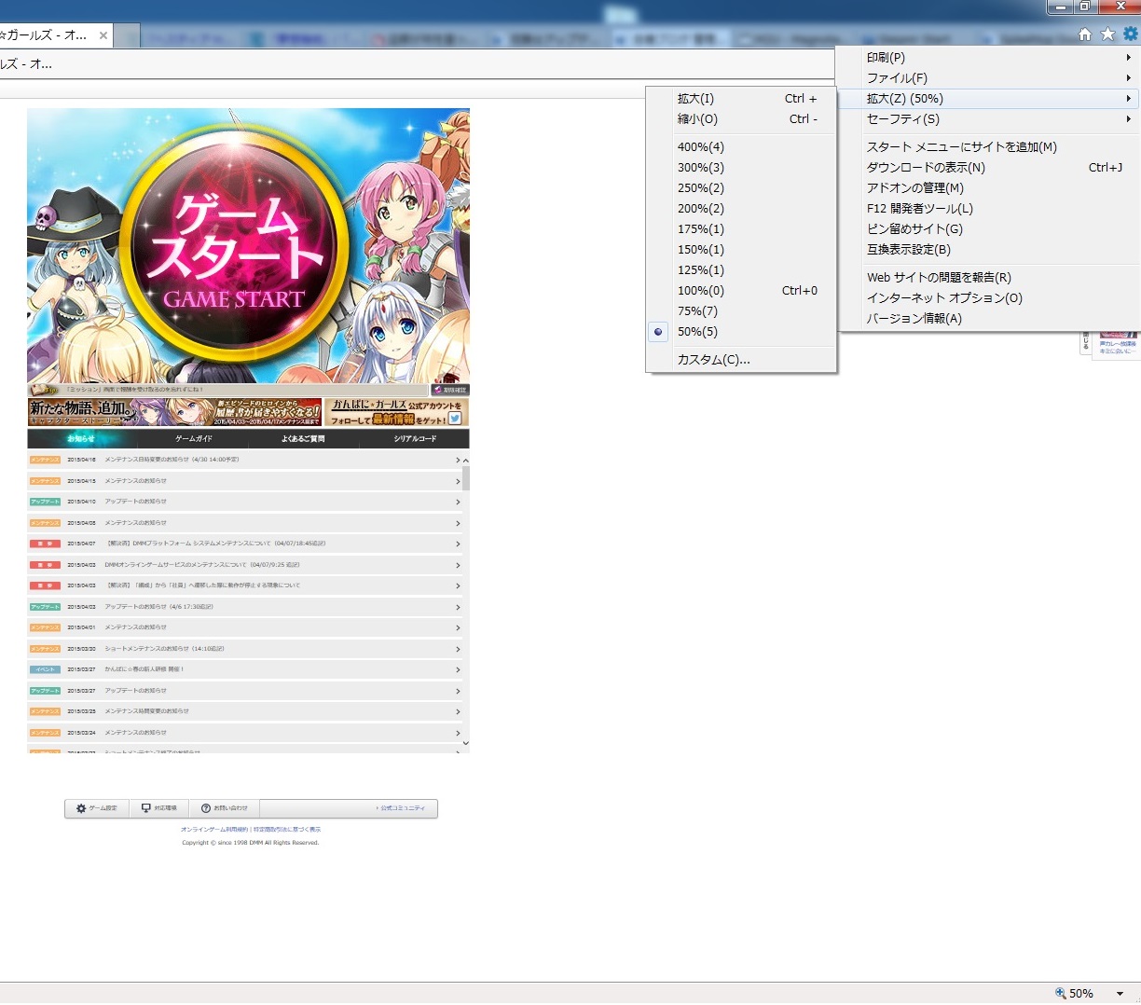
Task: Open かんぱに☆春の新人研修 開催 event notice
Action: point(244,669)
